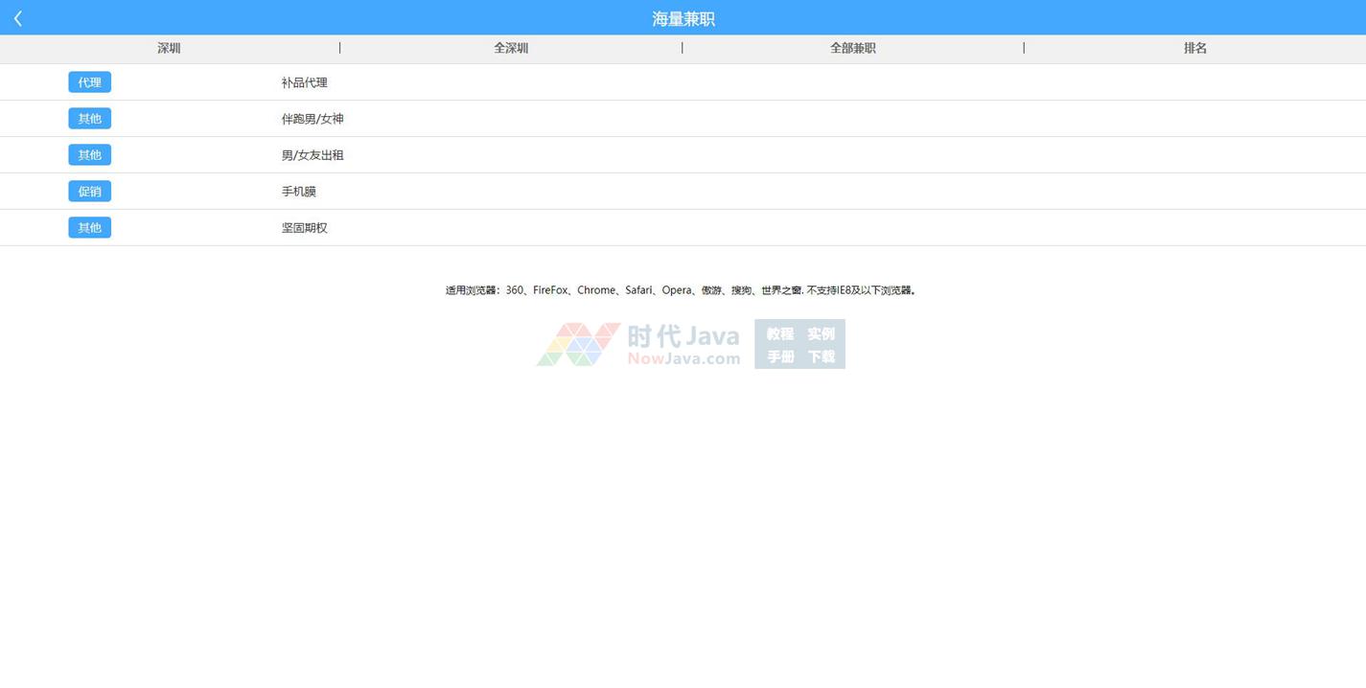Click the NowJava triangle logo

pos(578,344)
